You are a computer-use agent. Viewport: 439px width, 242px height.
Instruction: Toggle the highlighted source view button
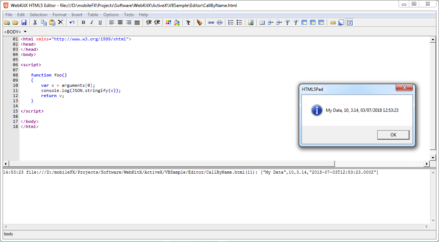click(x=350, y=22)
